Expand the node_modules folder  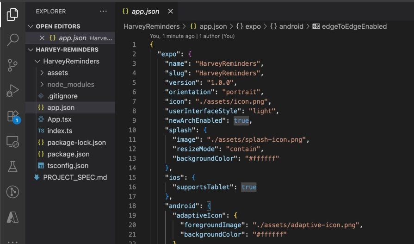(70, 84)
